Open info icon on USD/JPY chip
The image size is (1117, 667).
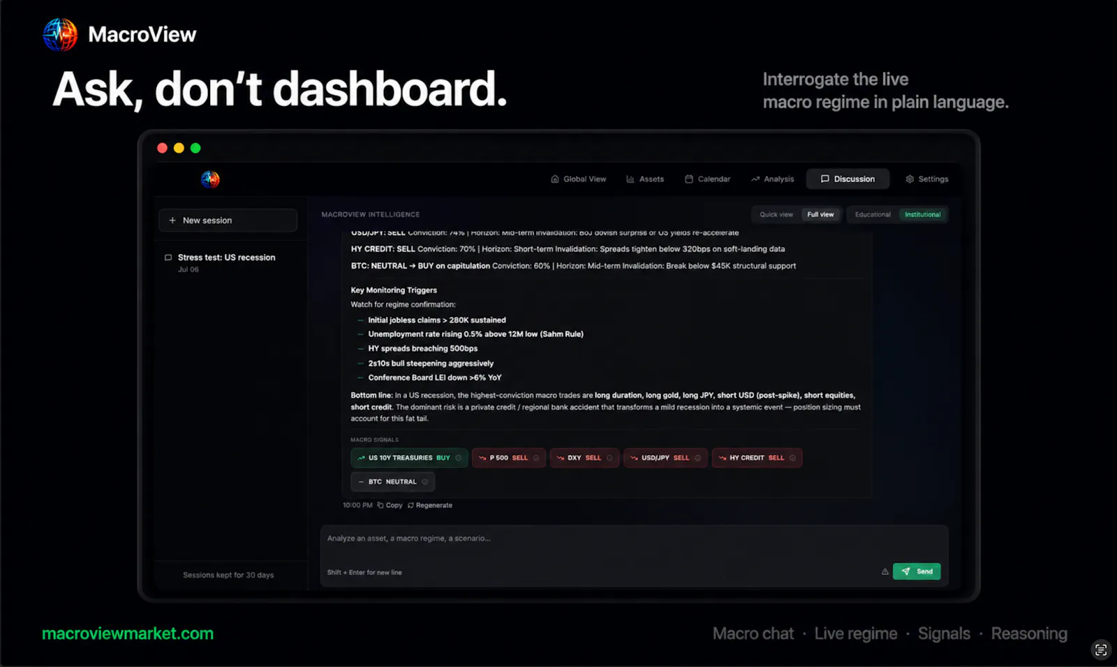[697, 458]
